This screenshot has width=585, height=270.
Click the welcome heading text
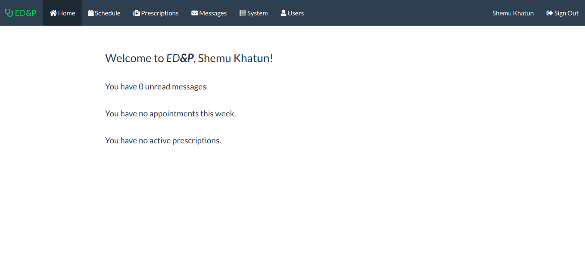pos(189,58)
